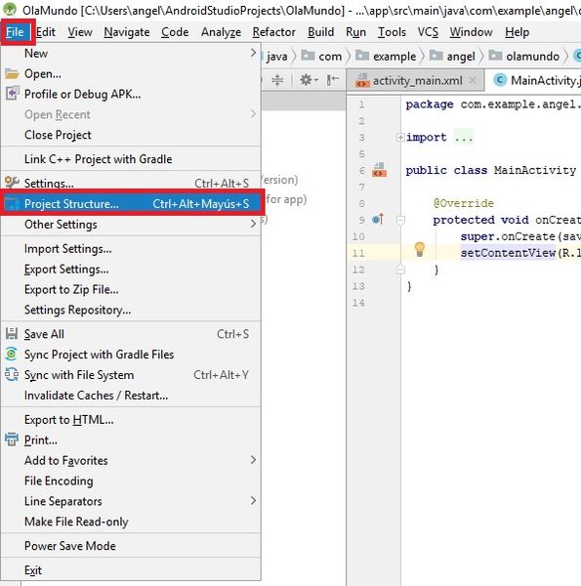Click the printer icon

point(12,439)
